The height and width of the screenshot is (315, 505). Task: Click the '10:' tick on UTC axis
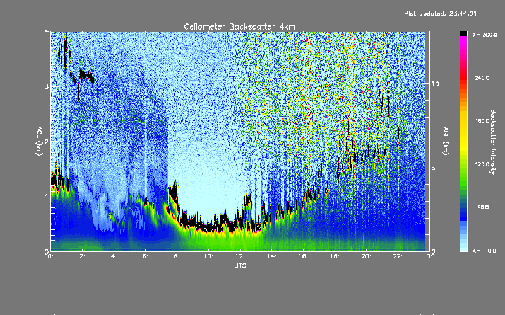[x=208, y=256]
